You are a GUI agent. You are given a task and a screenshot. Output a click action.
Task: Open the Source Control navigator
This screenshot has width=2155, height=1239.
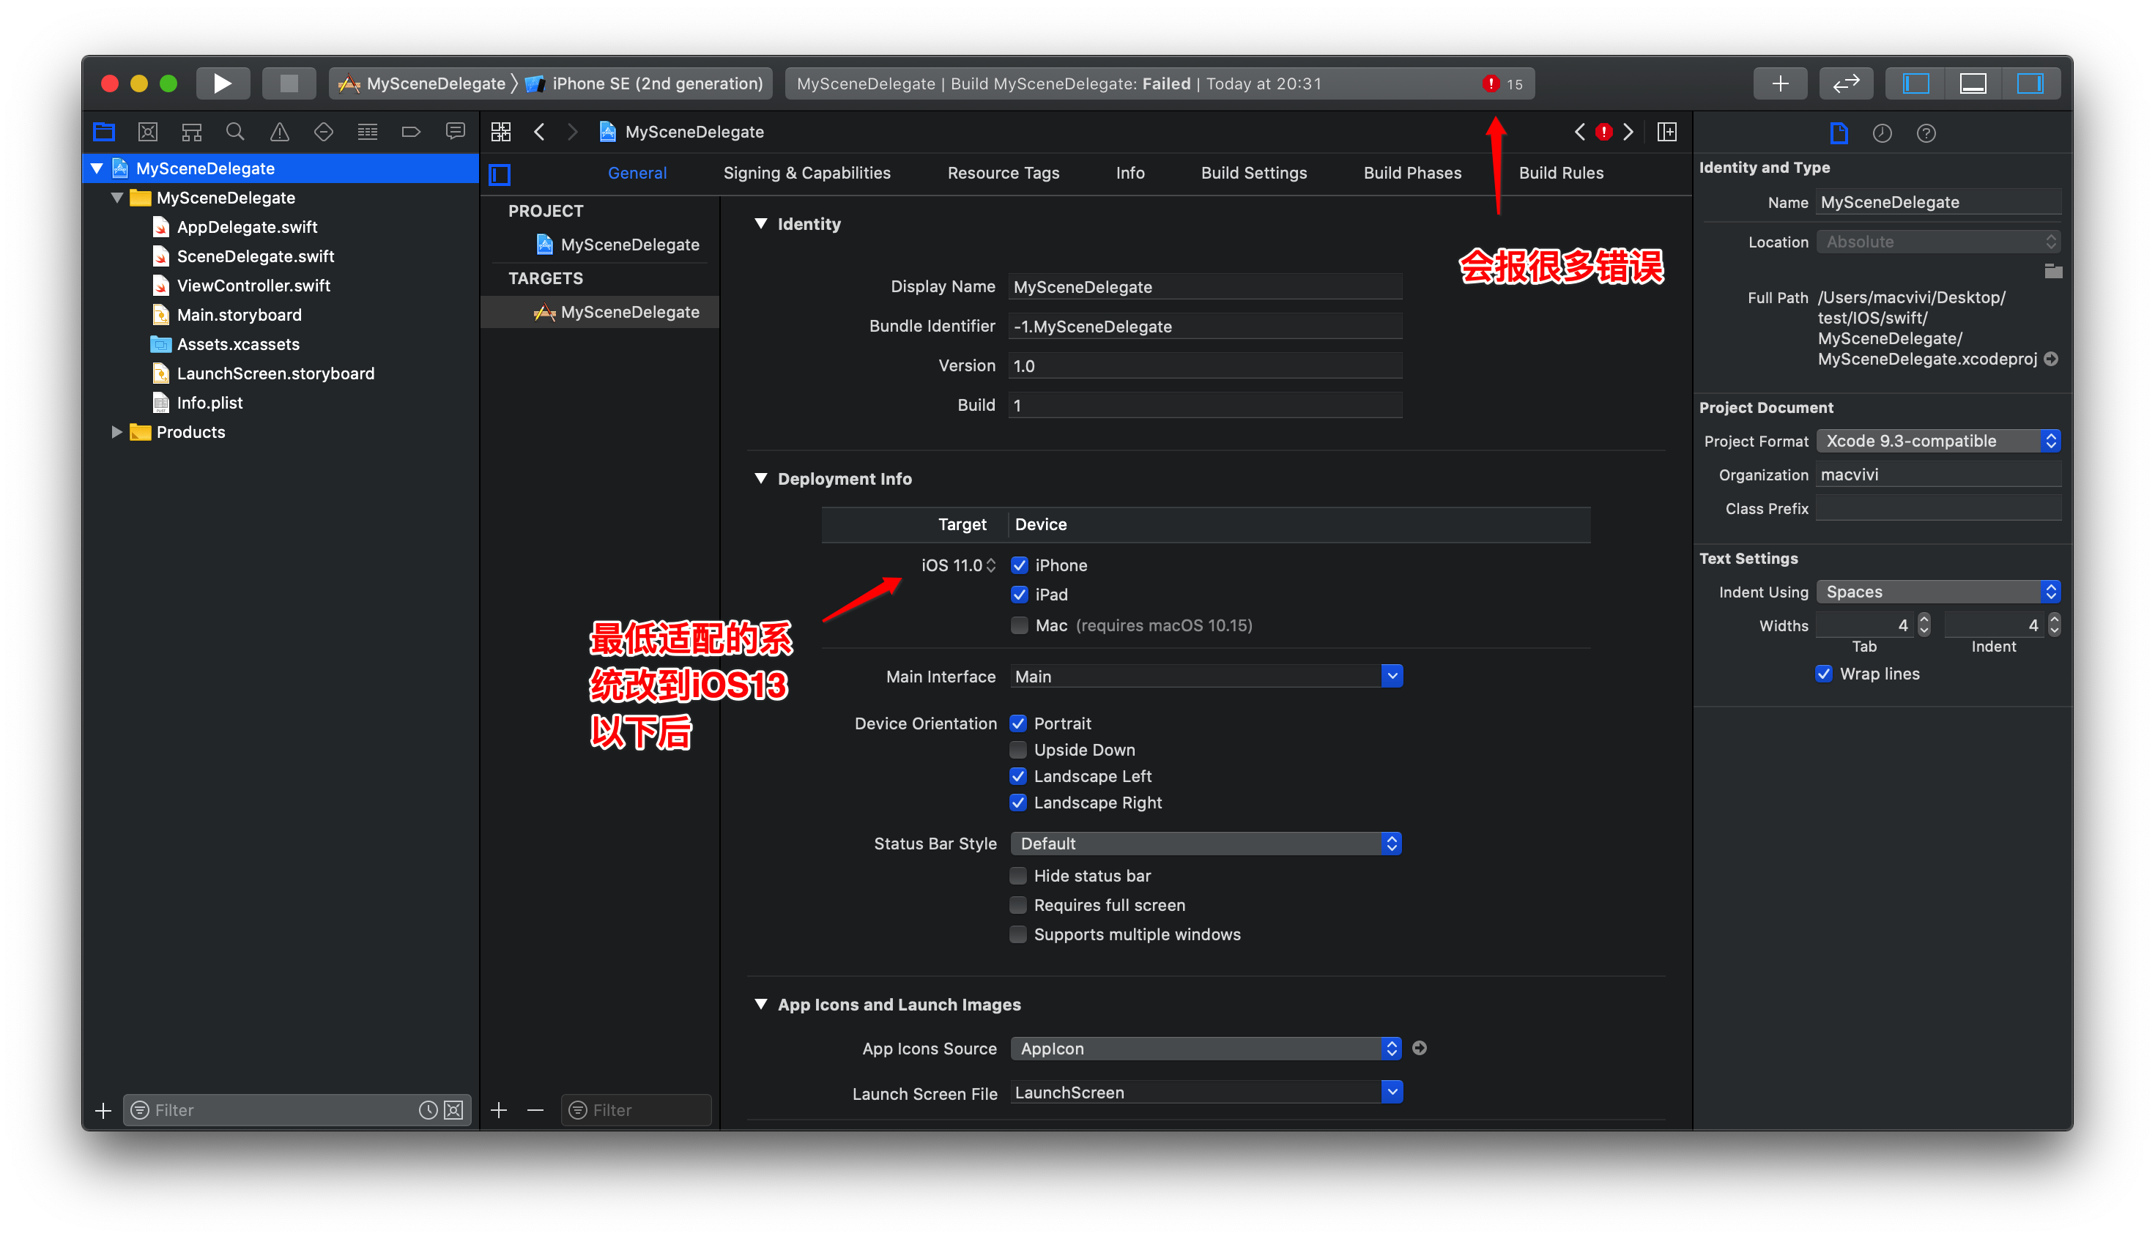(x=148, y=132)
